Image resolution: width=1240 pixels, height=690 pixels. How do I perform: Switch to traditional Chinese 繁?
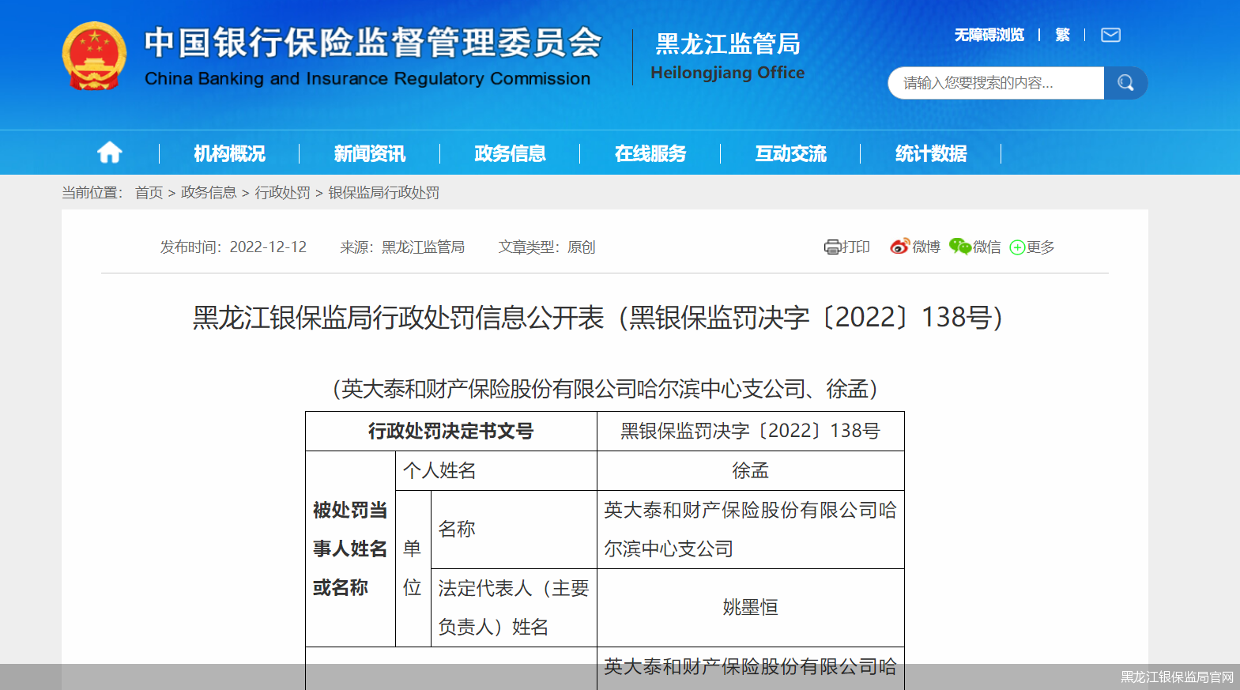pyautogui.click(x=1062, y=35)
